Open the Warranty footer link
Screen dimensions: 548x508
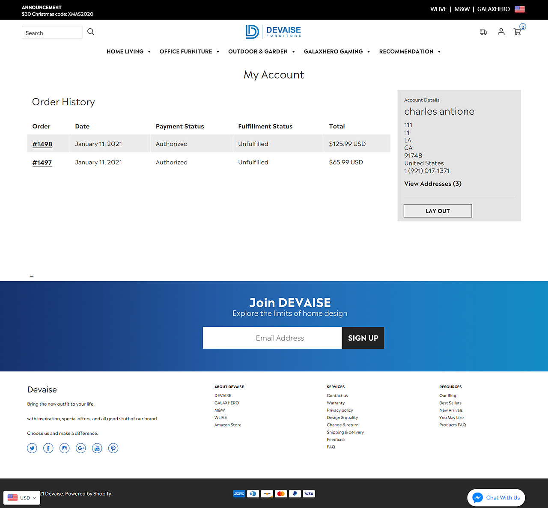336,403
